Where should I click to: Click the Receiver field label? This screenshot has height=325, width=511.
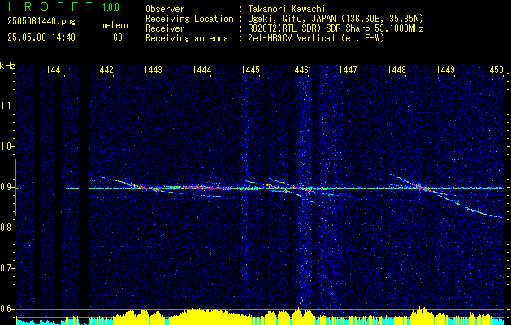pyautogui.click(x=165, y=28)
